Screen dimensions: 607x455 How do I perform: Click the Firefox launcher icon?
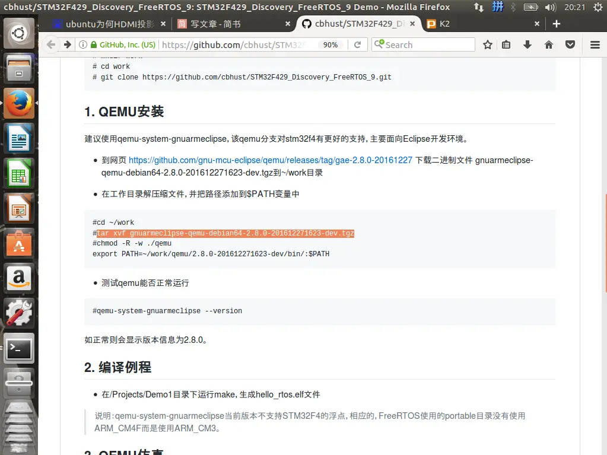pyautogui.click(x=19, y=103)
